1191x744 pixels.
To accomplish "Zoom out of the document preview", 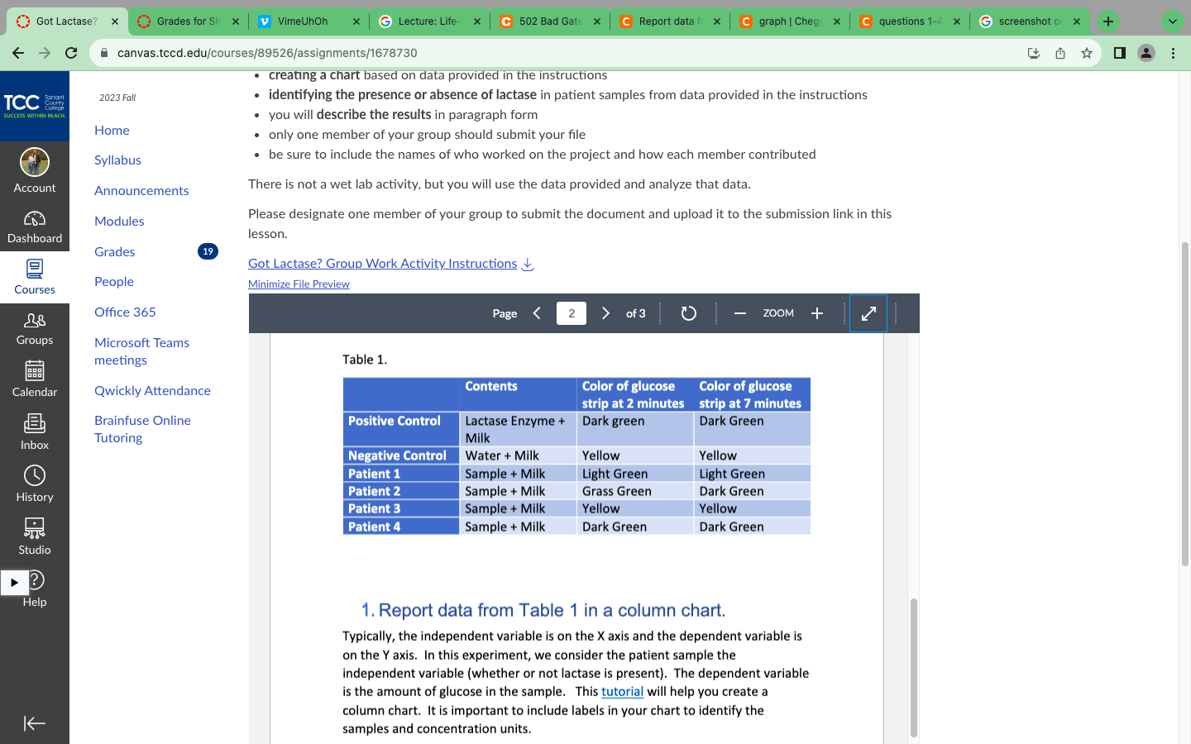I will click(740, 313).
